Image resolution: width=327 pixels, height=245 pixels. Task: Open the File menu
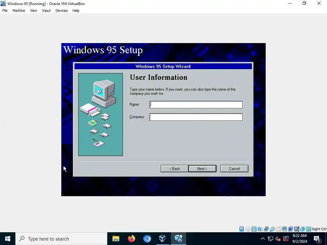[x=5, y=11]
